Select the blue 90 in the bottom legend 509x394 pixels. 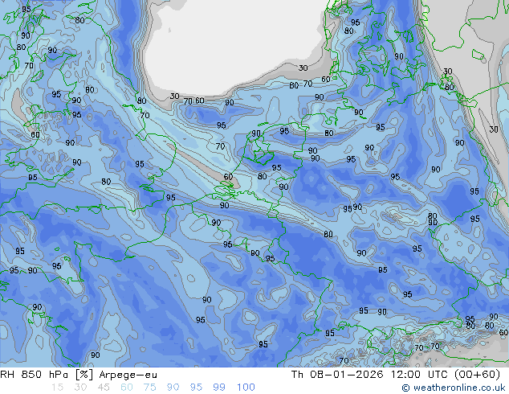[x=173, y=388]
